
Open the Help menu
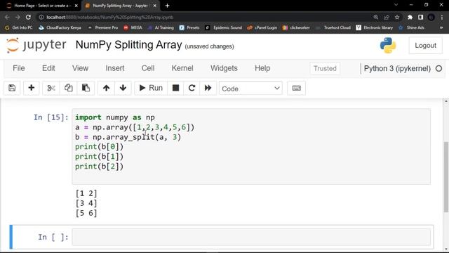point(262,68)
